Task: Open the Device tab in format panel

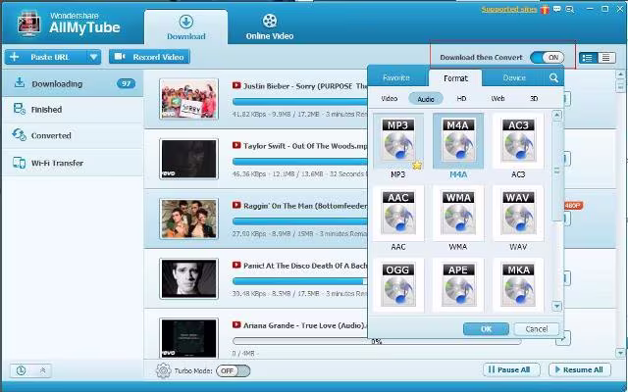Action: pos(514,78)
